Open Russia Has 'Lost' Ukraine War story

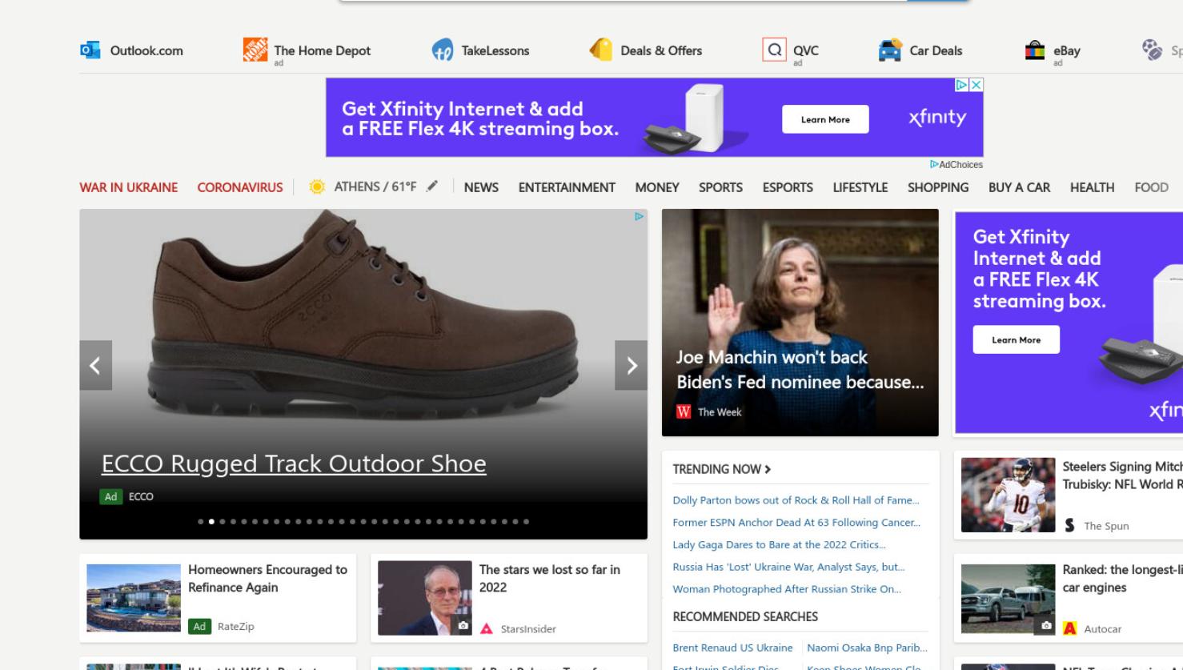coord(788,567)
